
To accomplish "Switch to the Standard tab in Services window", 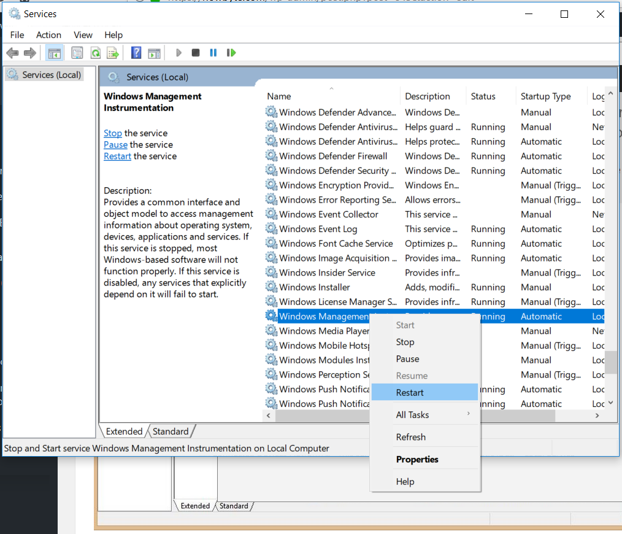I will click(x=171, y=431).
